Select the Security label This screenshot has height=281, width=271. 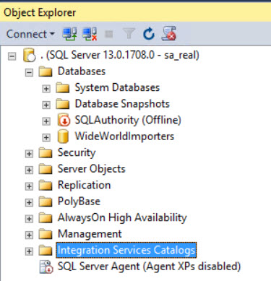(77, 153)
